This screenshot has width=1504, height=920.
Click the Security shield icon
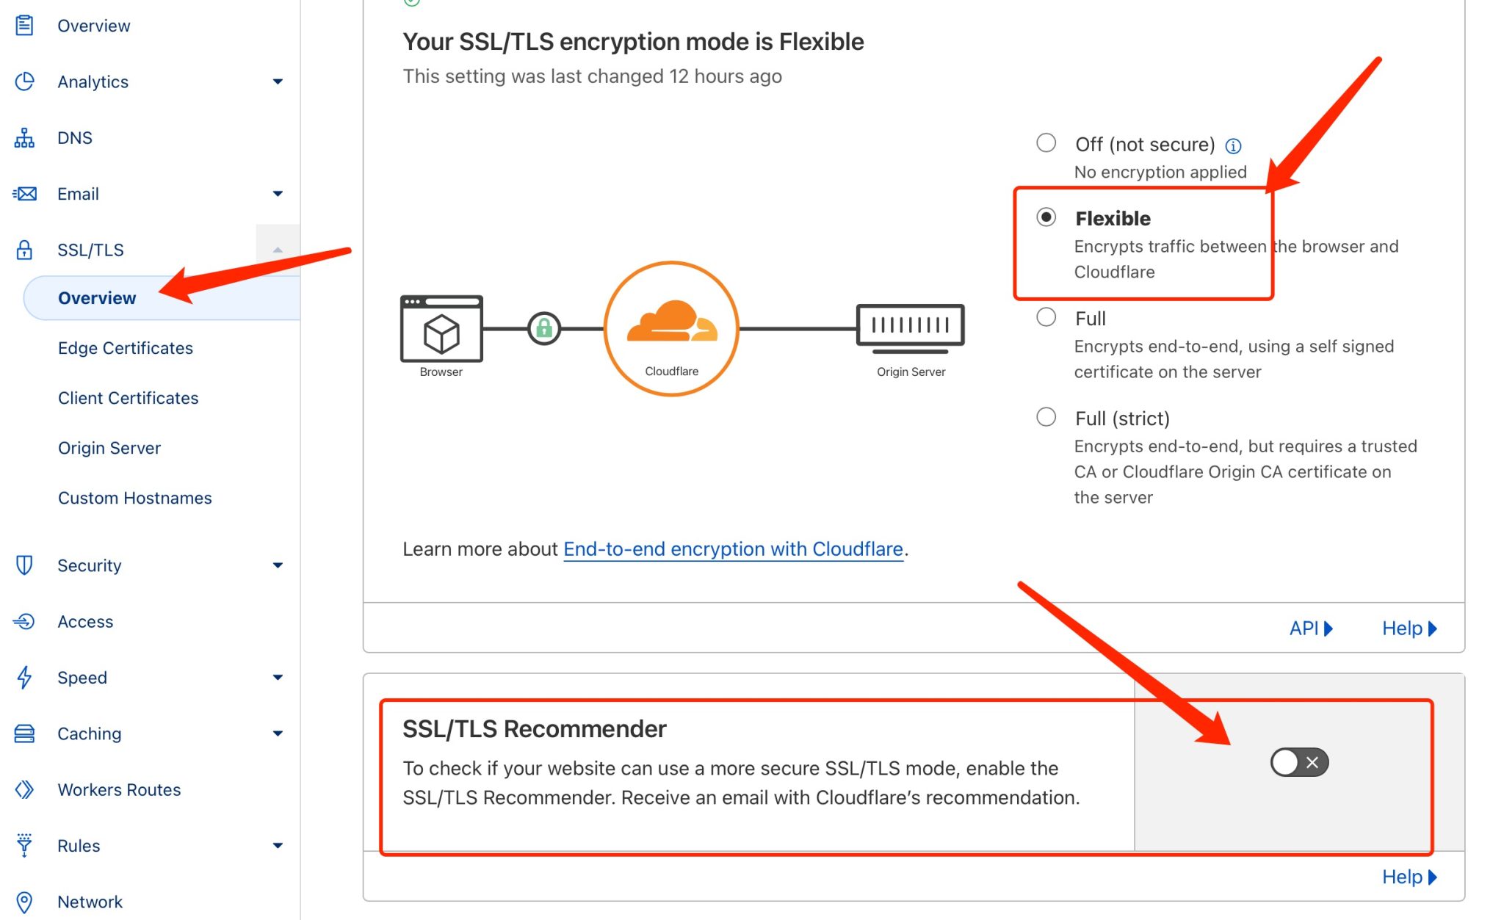pos(24,565)
